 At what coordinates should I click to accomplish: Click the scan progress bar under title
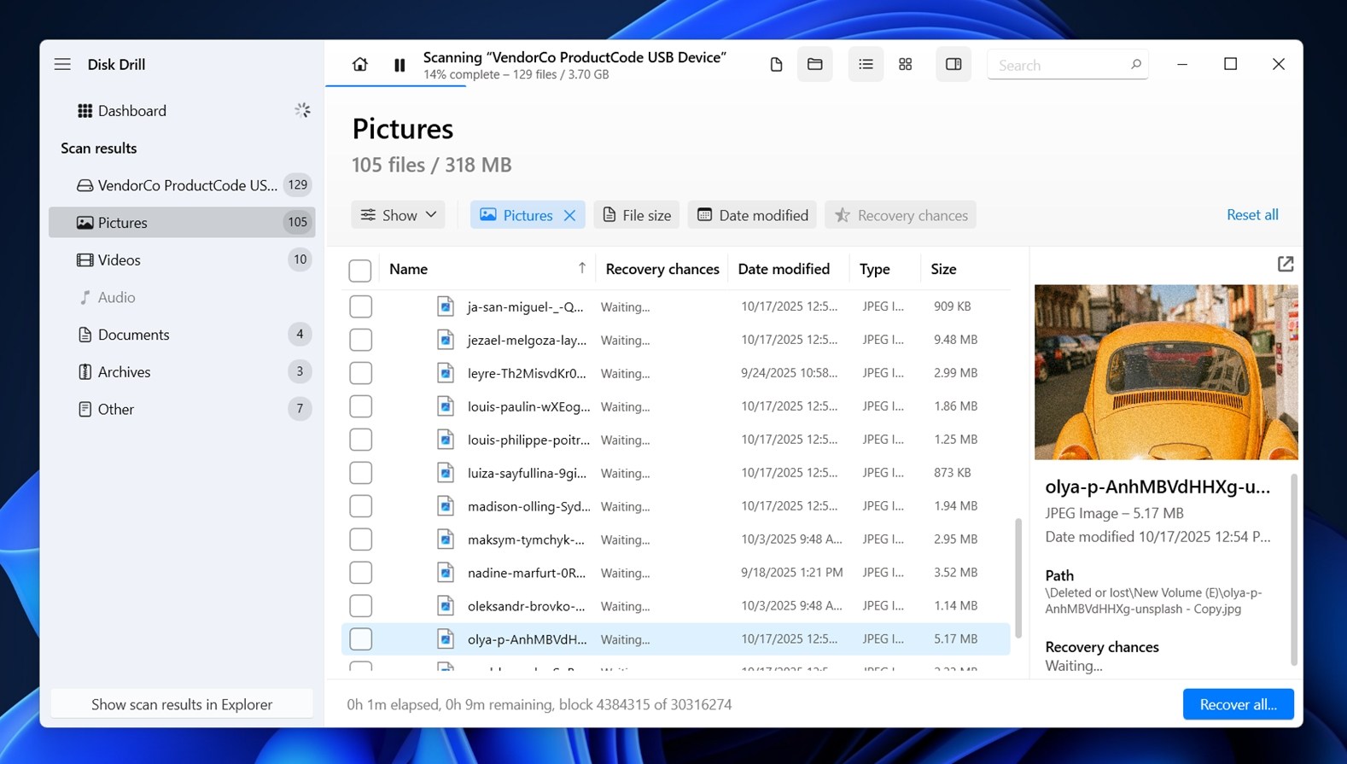click(395, 85)
